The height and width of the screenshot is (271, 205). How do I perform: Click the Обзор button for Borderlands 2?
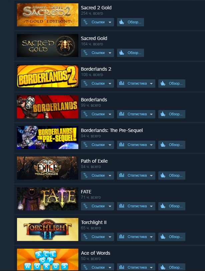(172, 83)
